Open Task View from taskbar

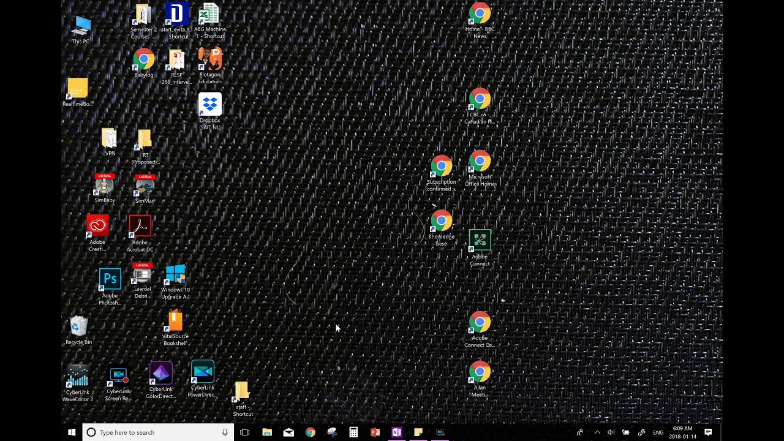[245, 432]
